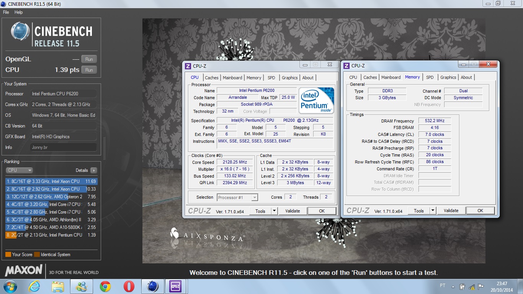Click OK in left CPU-Z window
Screen dimensions: 523x294
point(322,211)
